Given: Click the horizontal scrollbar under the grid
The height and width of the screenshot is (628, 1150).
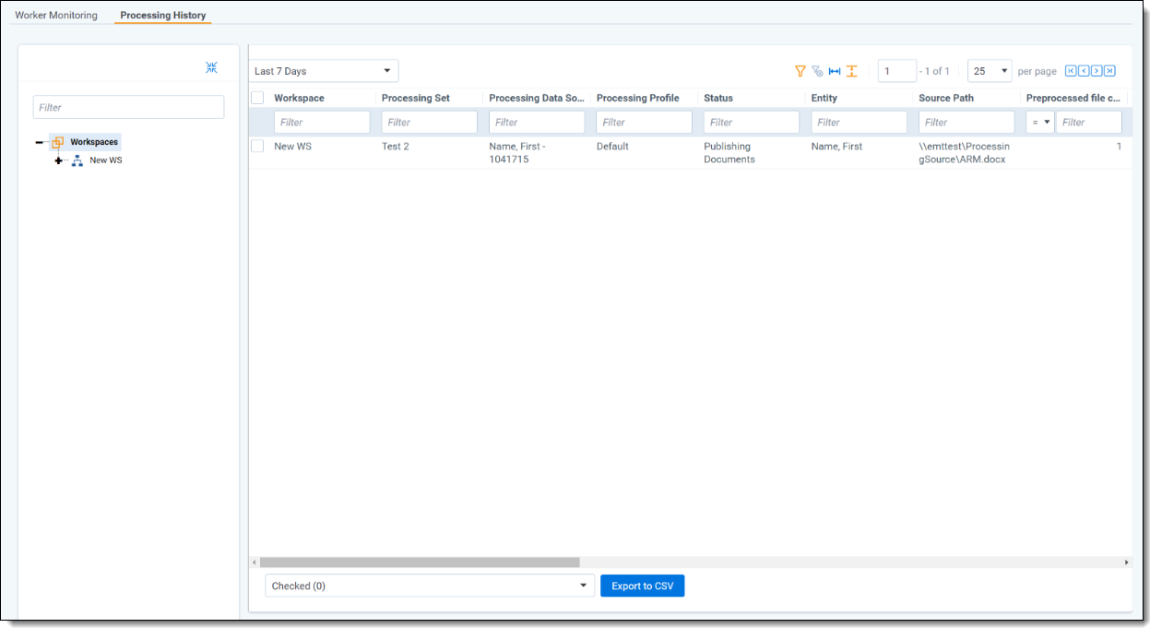Looking at the screenshot, I should coord(420,562).
